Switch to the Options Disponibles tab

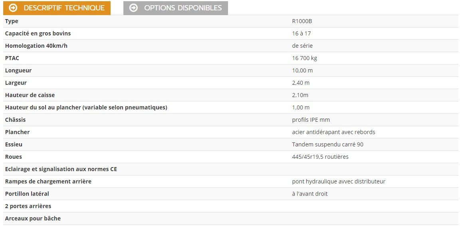(x=182, y=8)
